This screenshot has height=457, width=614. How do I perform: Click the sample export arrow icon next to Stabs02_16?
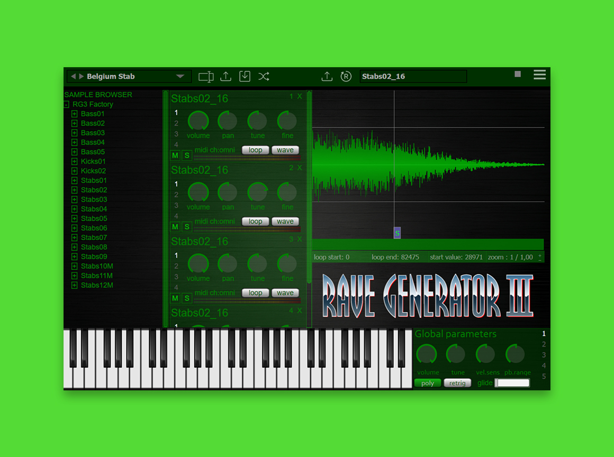pyautogui.click(x=327, y=76)
